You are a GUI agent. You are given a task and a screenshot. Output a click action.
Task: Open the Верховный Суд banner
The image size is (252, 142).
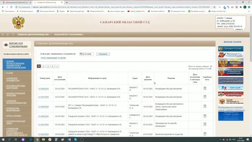pyautogui.click(x=231, y=55)
